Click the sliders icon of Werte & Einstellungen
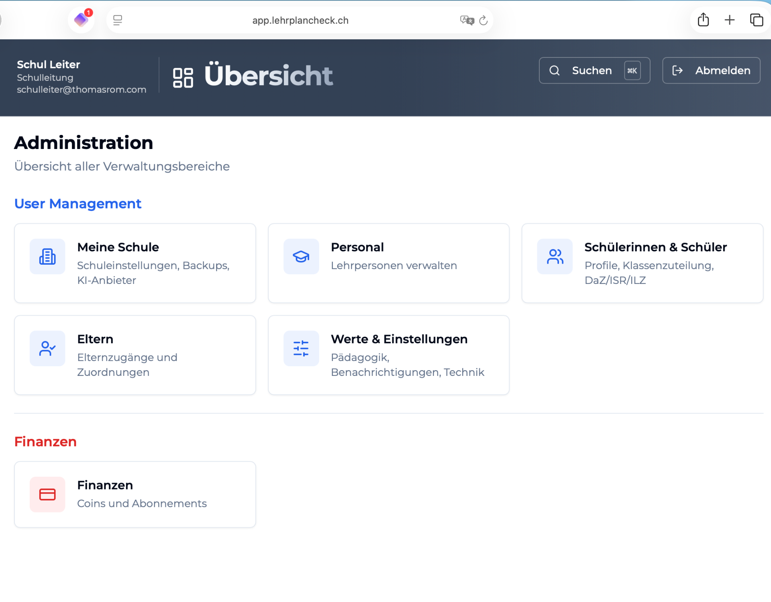771x602 pixels. [301, 348]
